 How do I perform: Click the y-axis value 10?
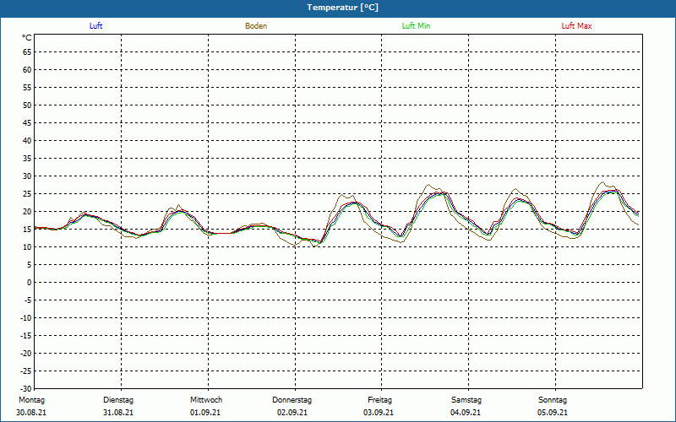pos(27,247)
